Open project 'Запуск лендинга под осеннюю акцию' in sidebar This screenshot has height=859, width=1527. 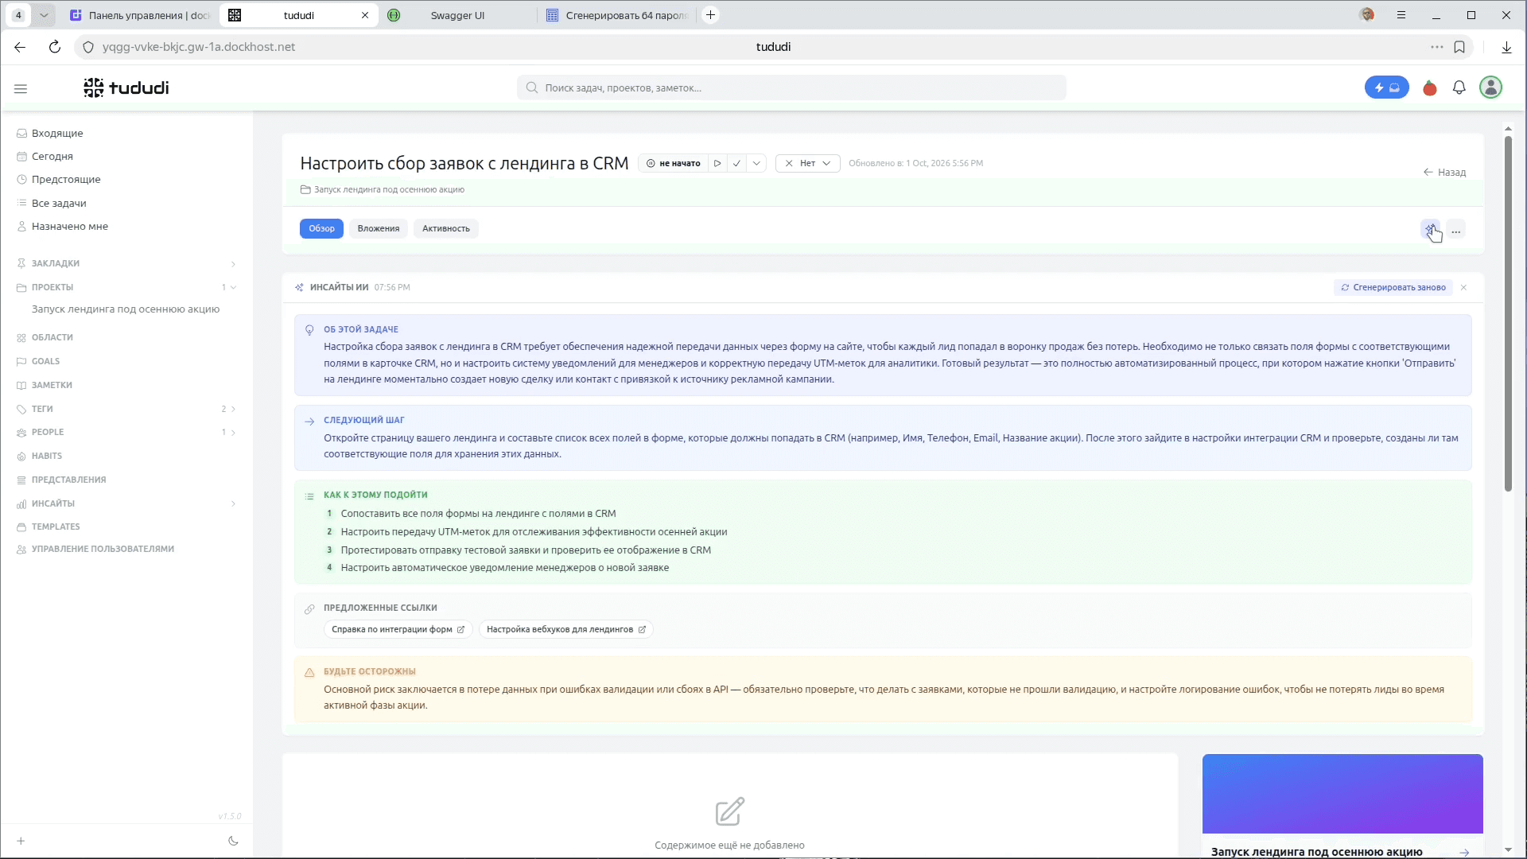pos(126,309)
